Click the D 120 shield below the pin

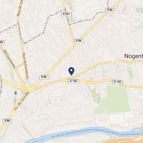pos(73,81)
